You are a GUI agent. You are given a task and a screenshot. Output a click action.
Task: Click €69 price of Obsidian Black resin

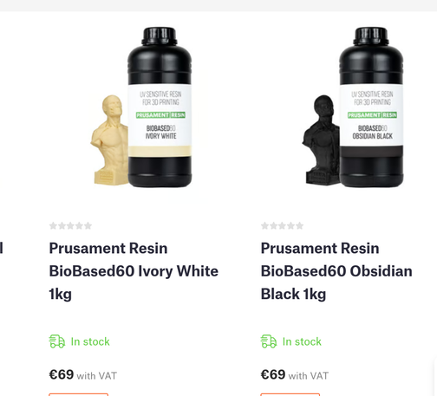tap(273, 374)
